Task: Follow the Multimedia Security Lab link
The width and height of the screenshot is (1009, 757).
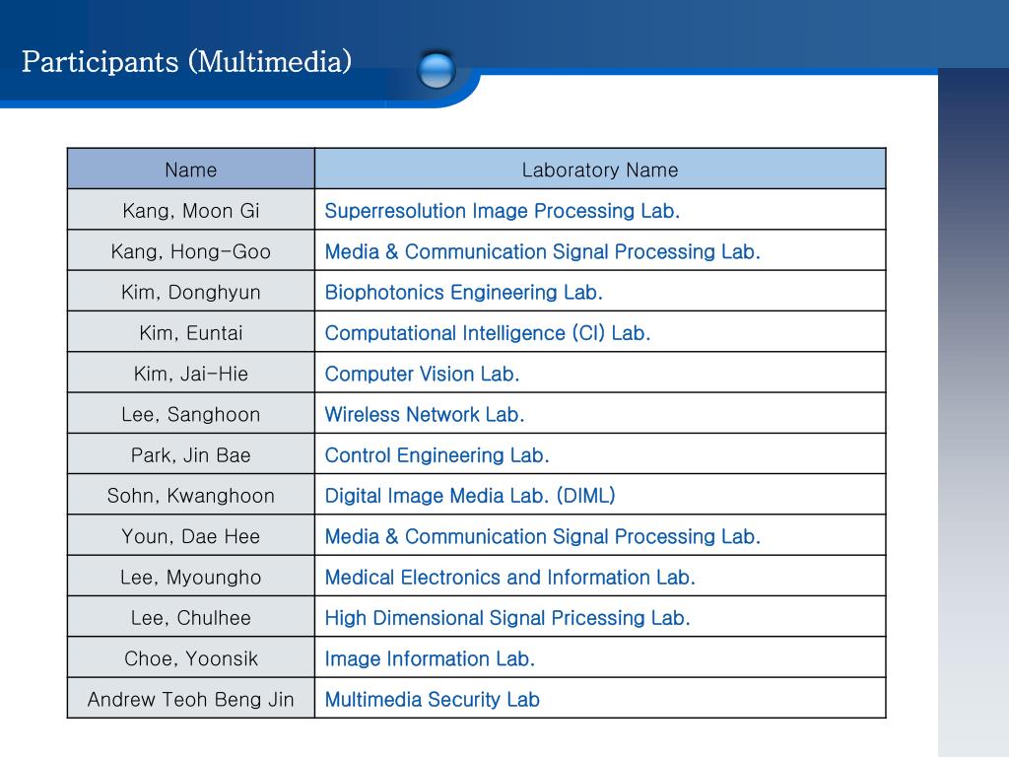Action: click(x=432, y=699)
